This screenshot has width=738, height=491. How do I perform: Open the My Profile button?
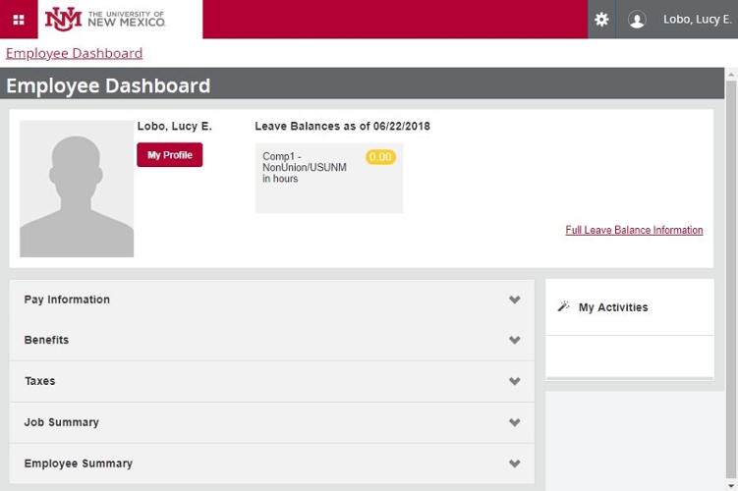click(x=170, y=155)
